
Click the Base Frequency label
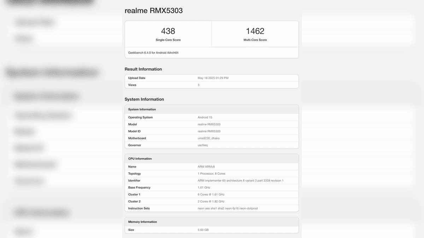pos(139,188)
